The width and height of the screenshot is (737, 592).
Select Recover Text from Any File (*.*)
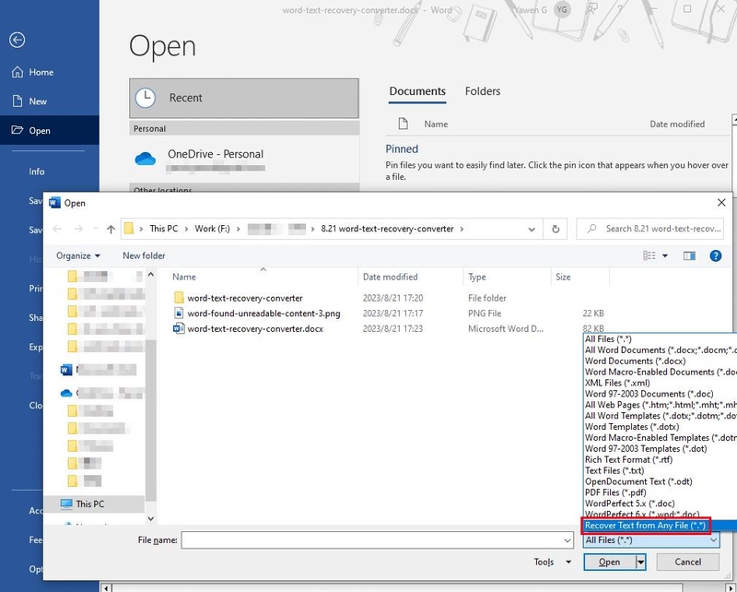[x=645, y=526]
